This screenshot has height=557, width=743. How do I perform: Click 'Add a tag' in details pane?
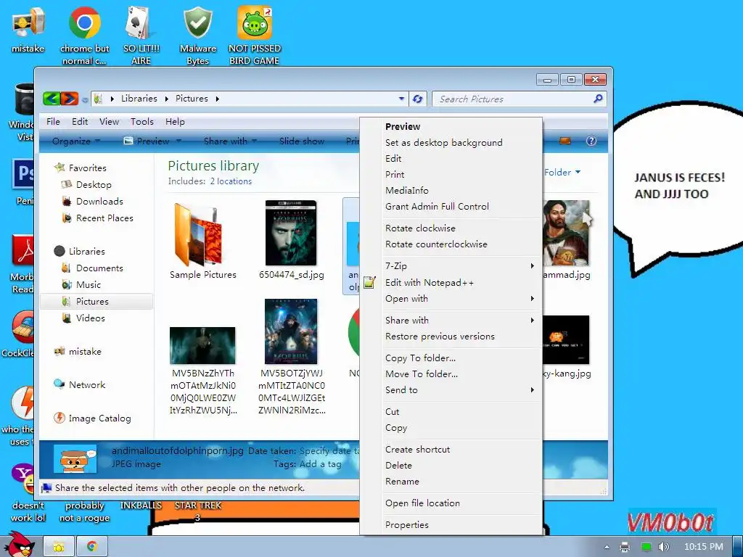(x=320, y=464)
